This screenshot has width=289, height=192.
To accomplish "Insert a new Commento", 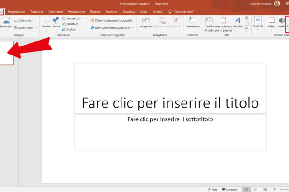I will click(x=192, y=23).
